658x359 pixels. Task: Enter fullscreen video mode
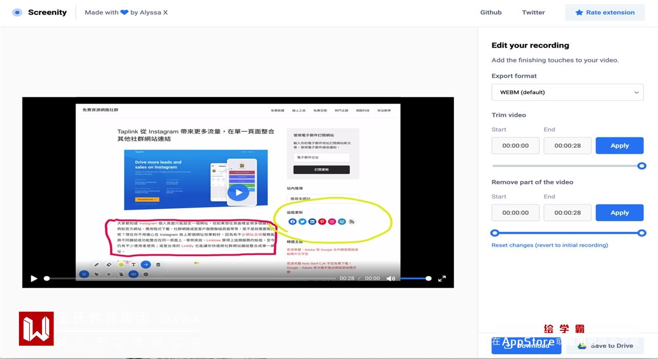tap(442, 278)
